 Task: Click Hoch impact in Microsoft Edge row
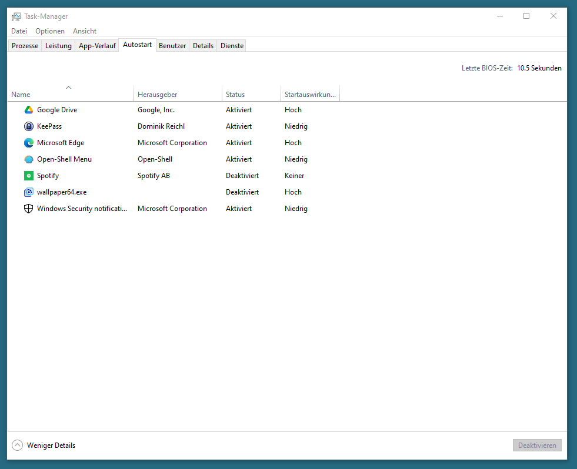[x=293, y=143]
